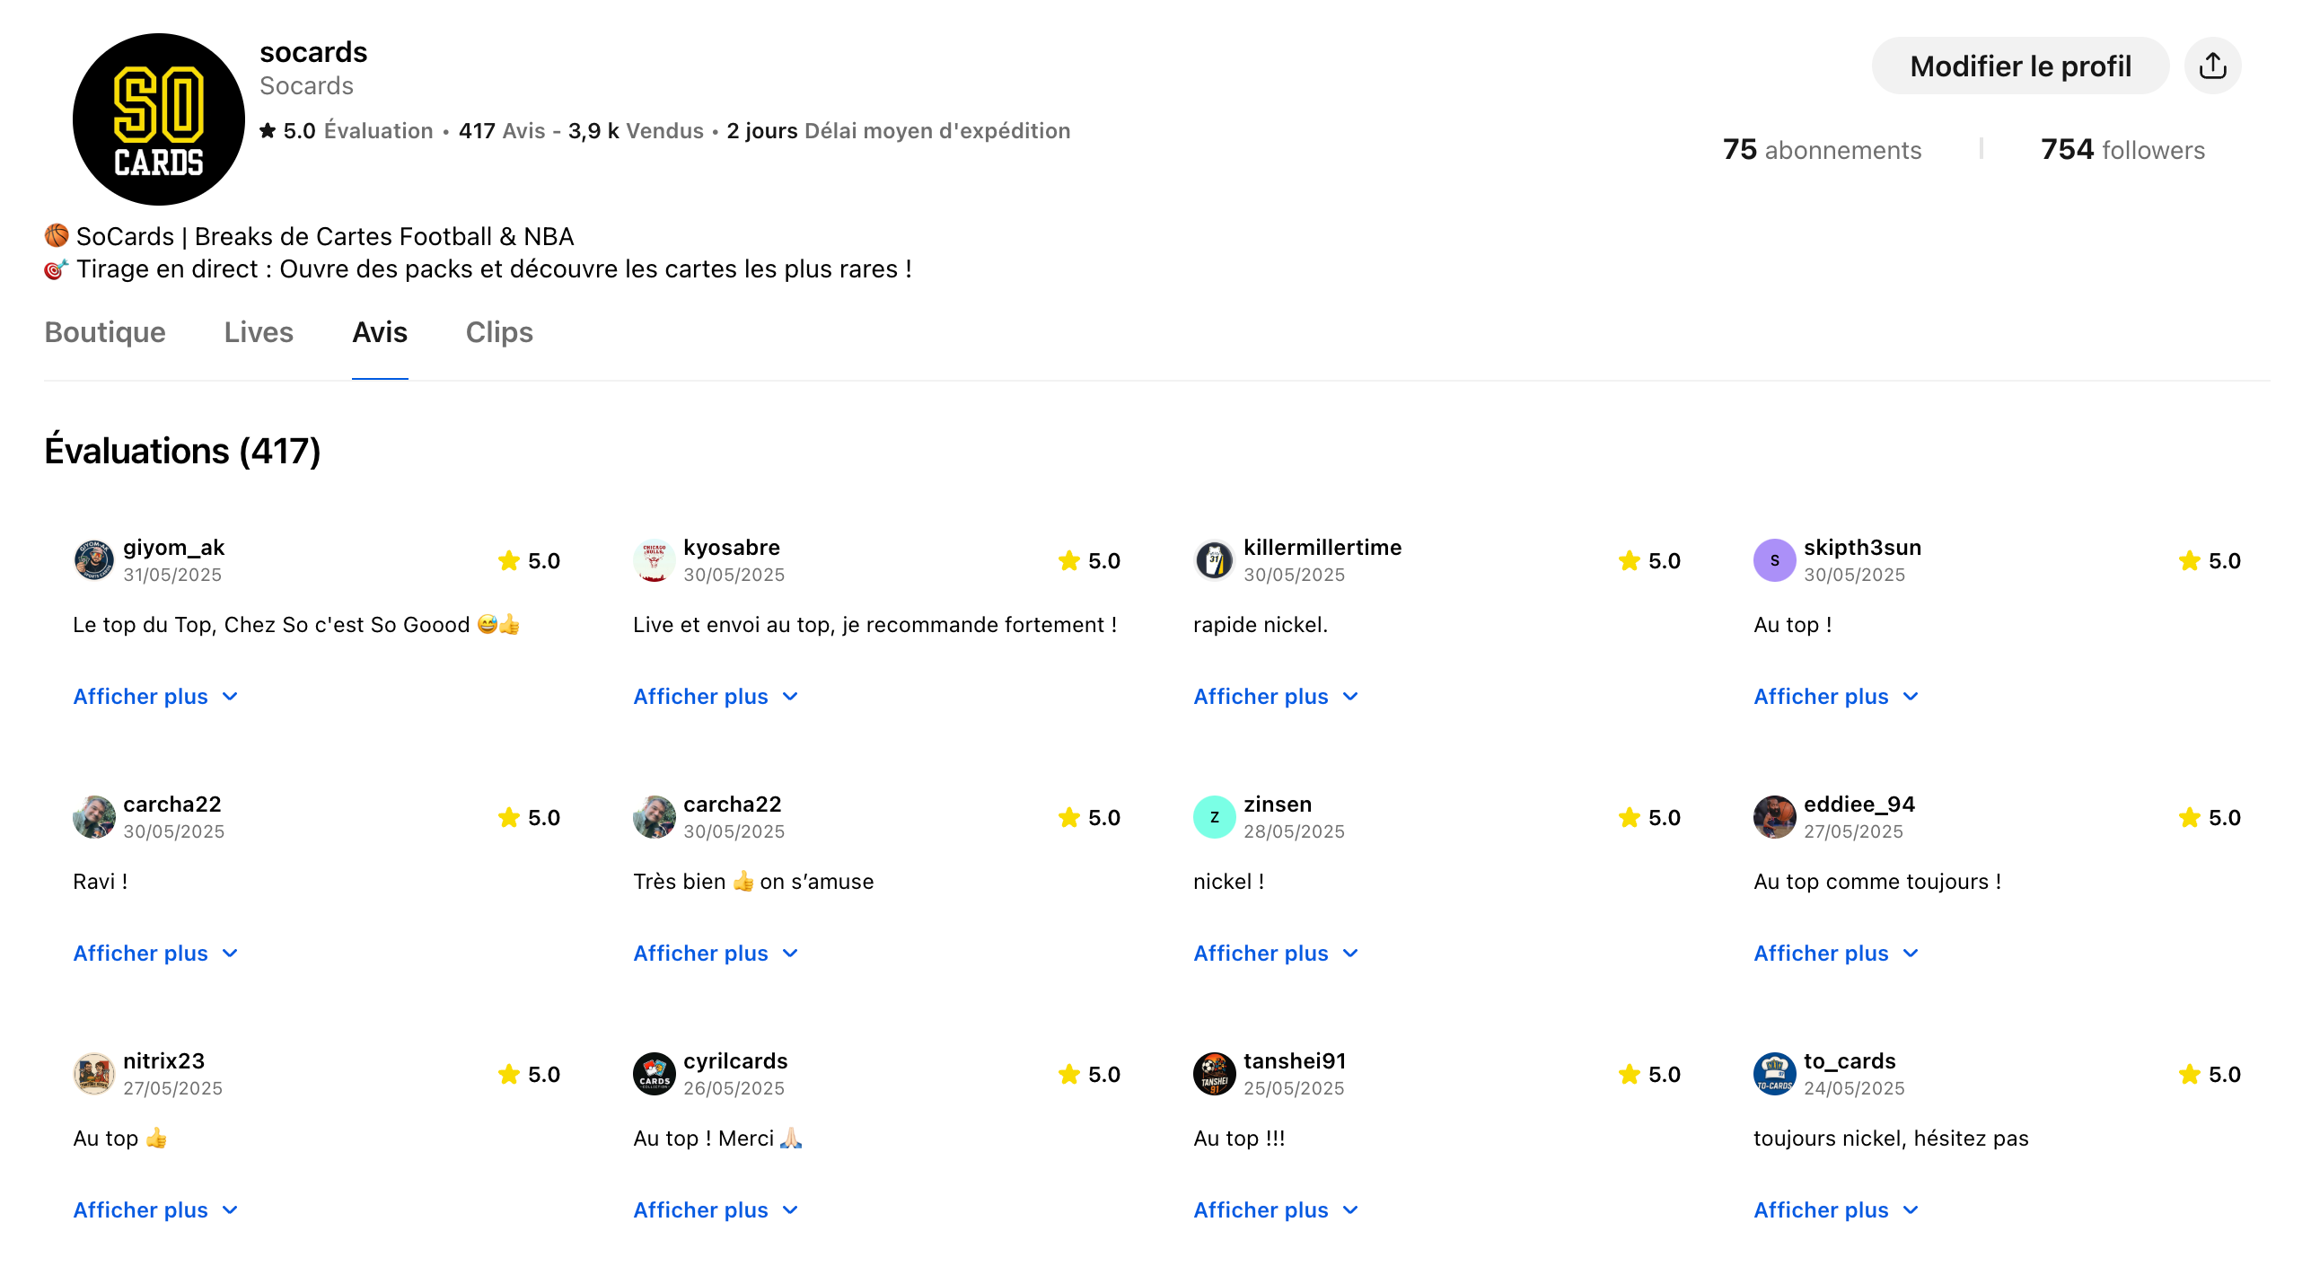This screenshot has width=2311, height=1266.
Task: Expand 'Afficher plus' on cyrilcards' review
Action: coord(716,1210)
